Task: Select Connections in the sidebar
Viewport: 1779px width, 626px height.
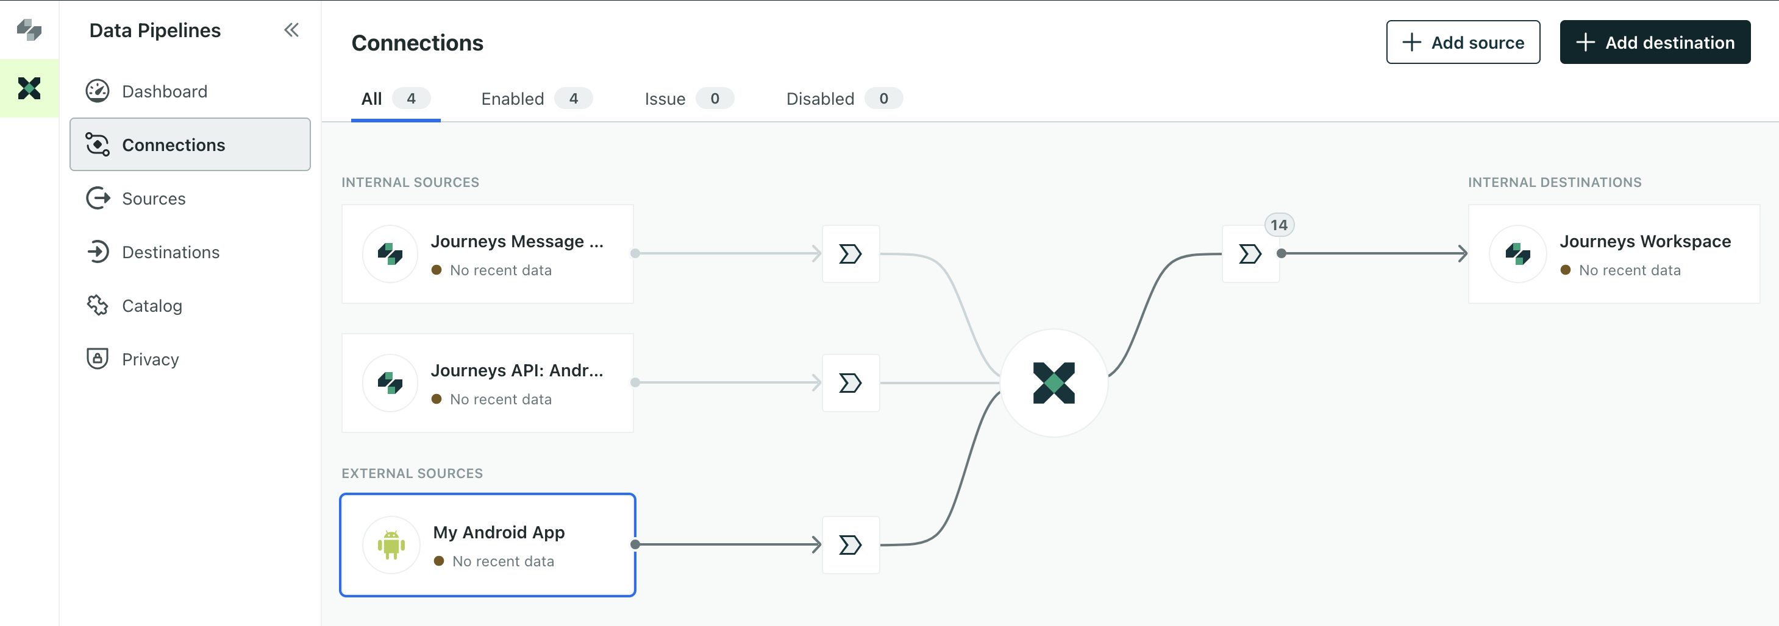Action: point(190,144)
